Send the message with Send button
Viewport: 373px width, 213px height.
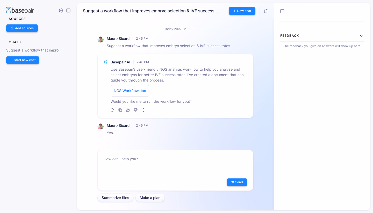coord(237,182)
